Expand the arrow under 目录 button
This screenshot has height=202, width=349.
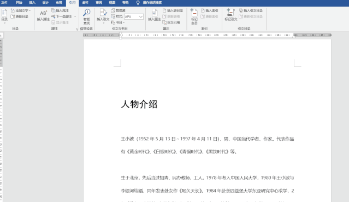pyautogui.click(x=4, y=23)
